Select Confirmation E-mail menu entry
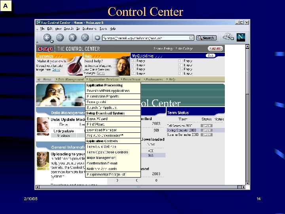 113,163
